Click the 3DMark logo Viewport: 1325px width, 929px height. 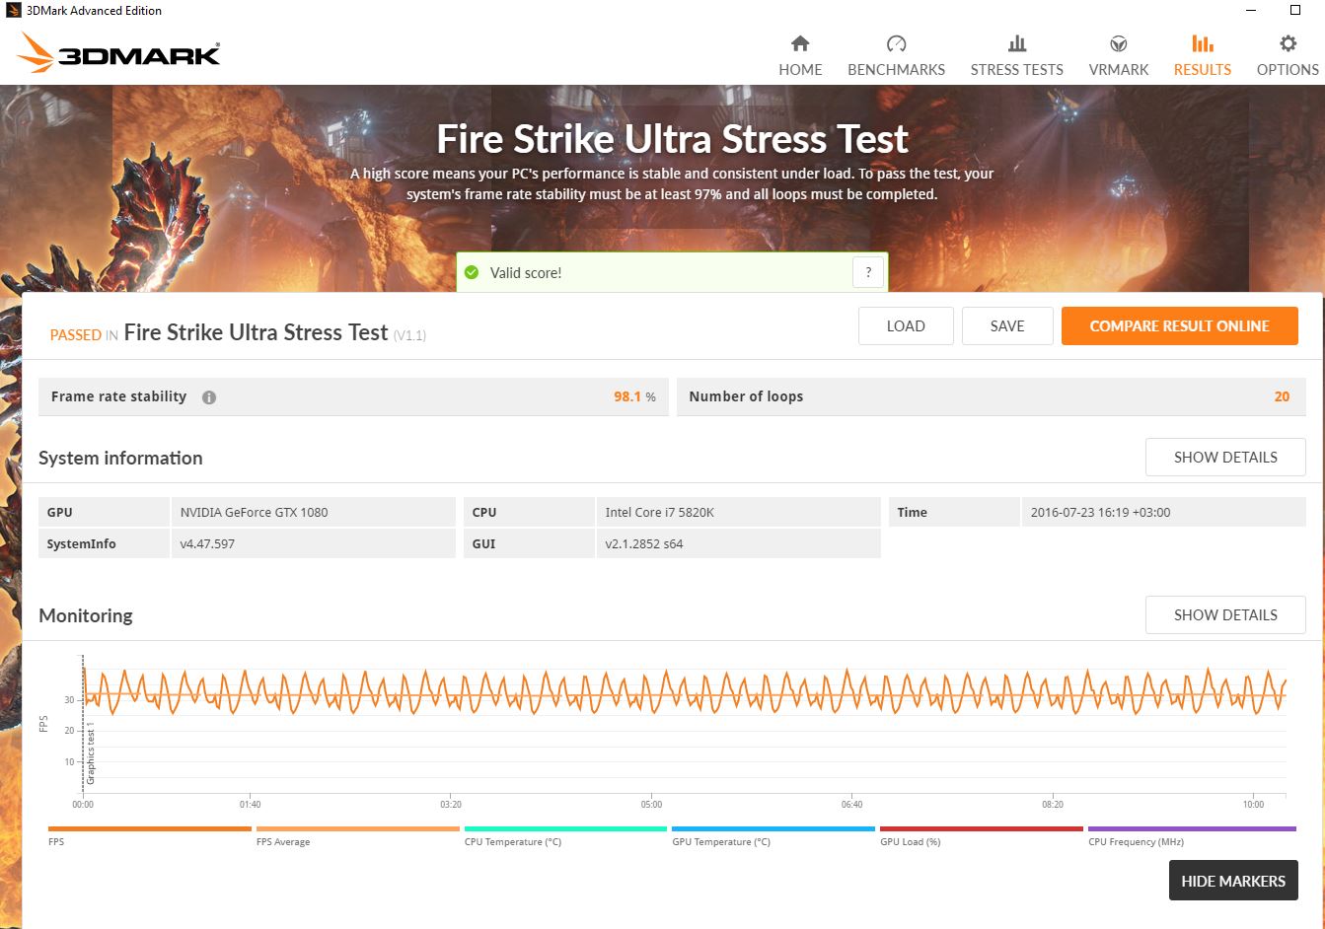pyautogui.click(x=119, y=53)
